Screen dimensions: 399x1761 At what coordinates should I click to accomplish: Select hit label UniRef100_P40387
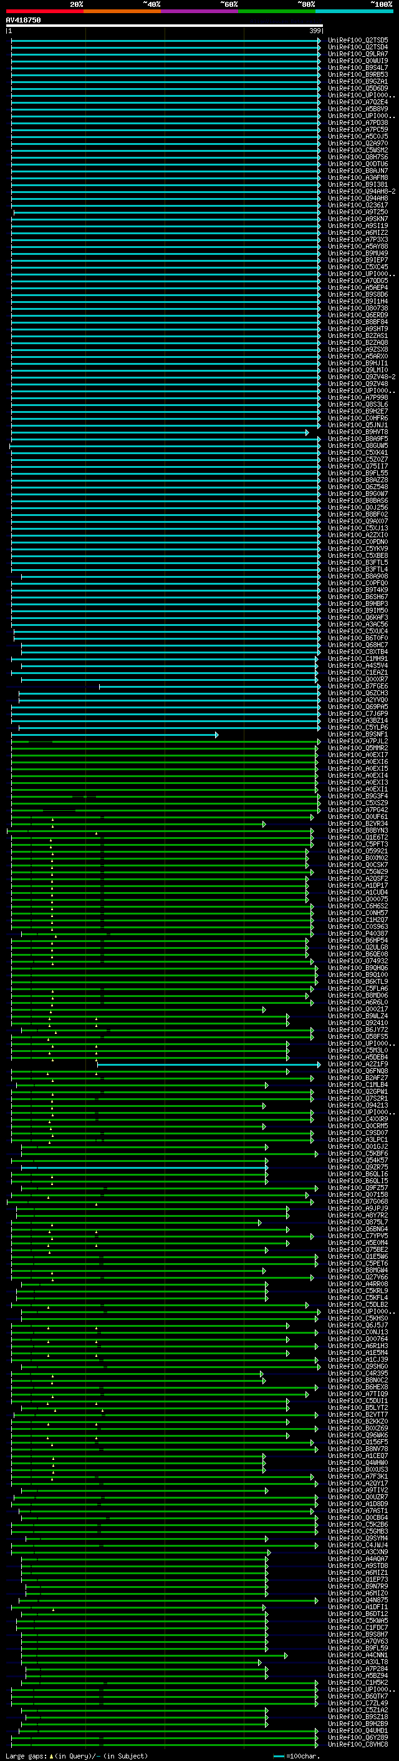tap(357, 933)
